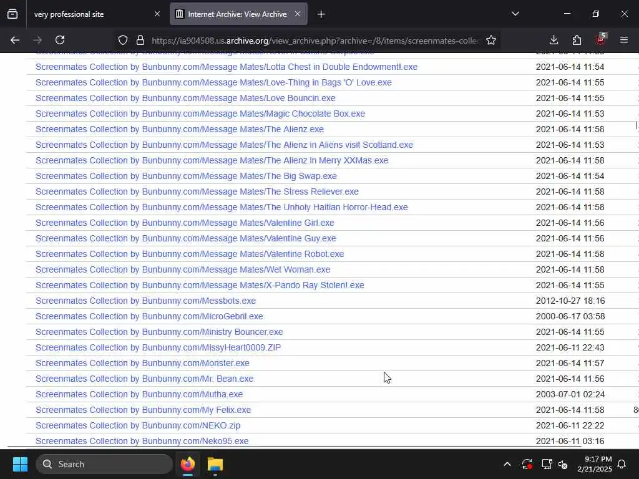Download Neko95.exe
The width and height of the screenshot is (639, 479).
(142, 441)
